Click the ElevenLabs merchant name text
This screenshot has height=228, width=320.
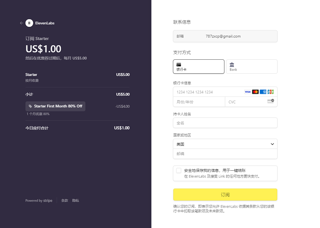[x=45, y=23]
